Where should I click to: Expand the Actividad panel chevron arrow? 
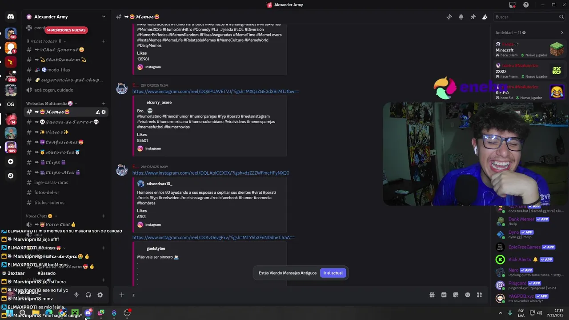pos(562,32)
